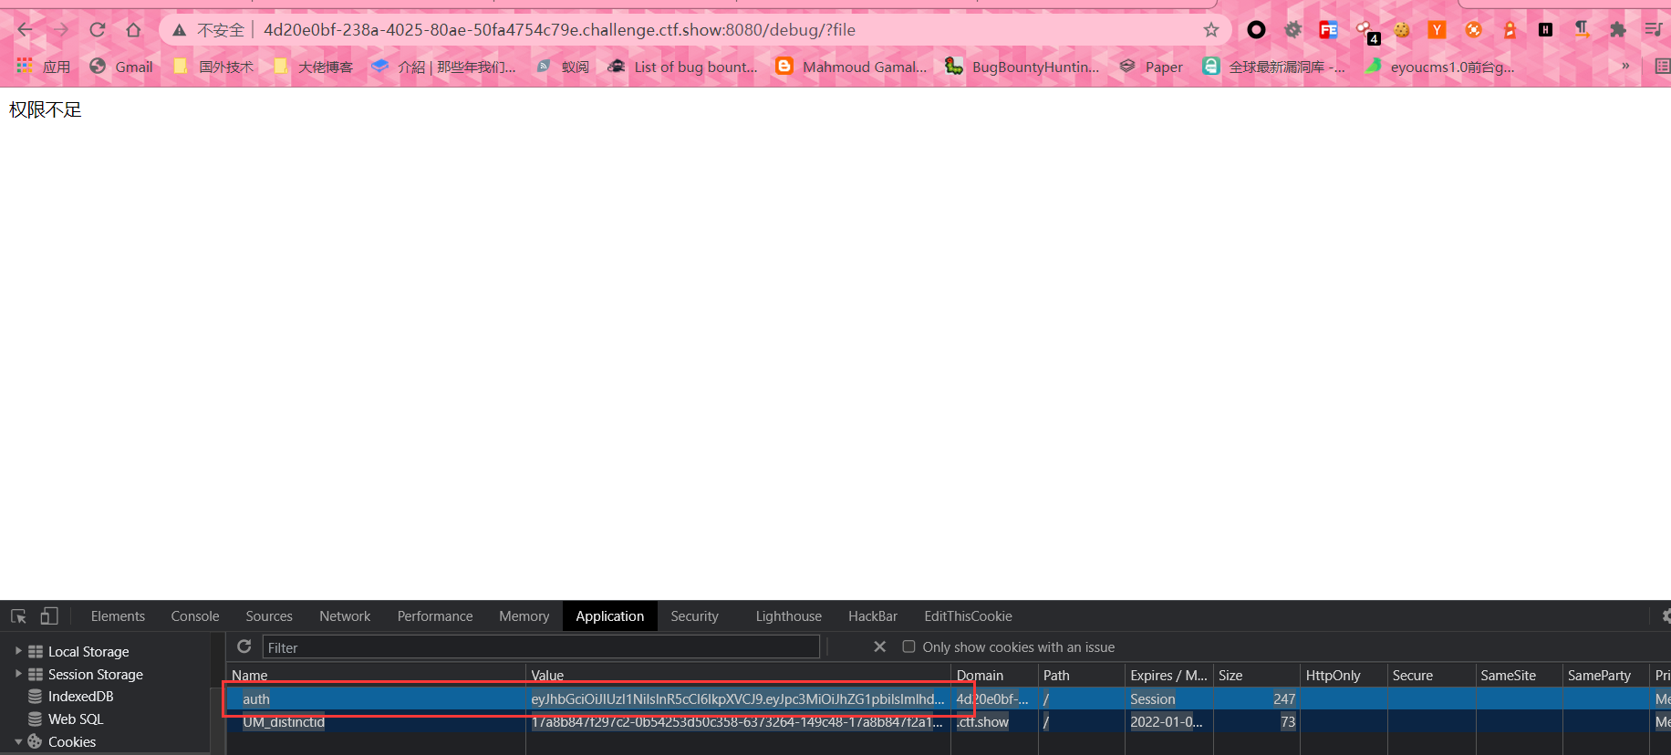Click the not-secure warning icon in address bar
1671x755 pixels.
[180, 30]
